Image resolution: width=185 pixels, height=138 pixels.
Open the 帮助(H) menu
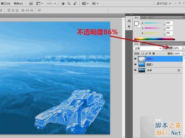tap(18, 4)
